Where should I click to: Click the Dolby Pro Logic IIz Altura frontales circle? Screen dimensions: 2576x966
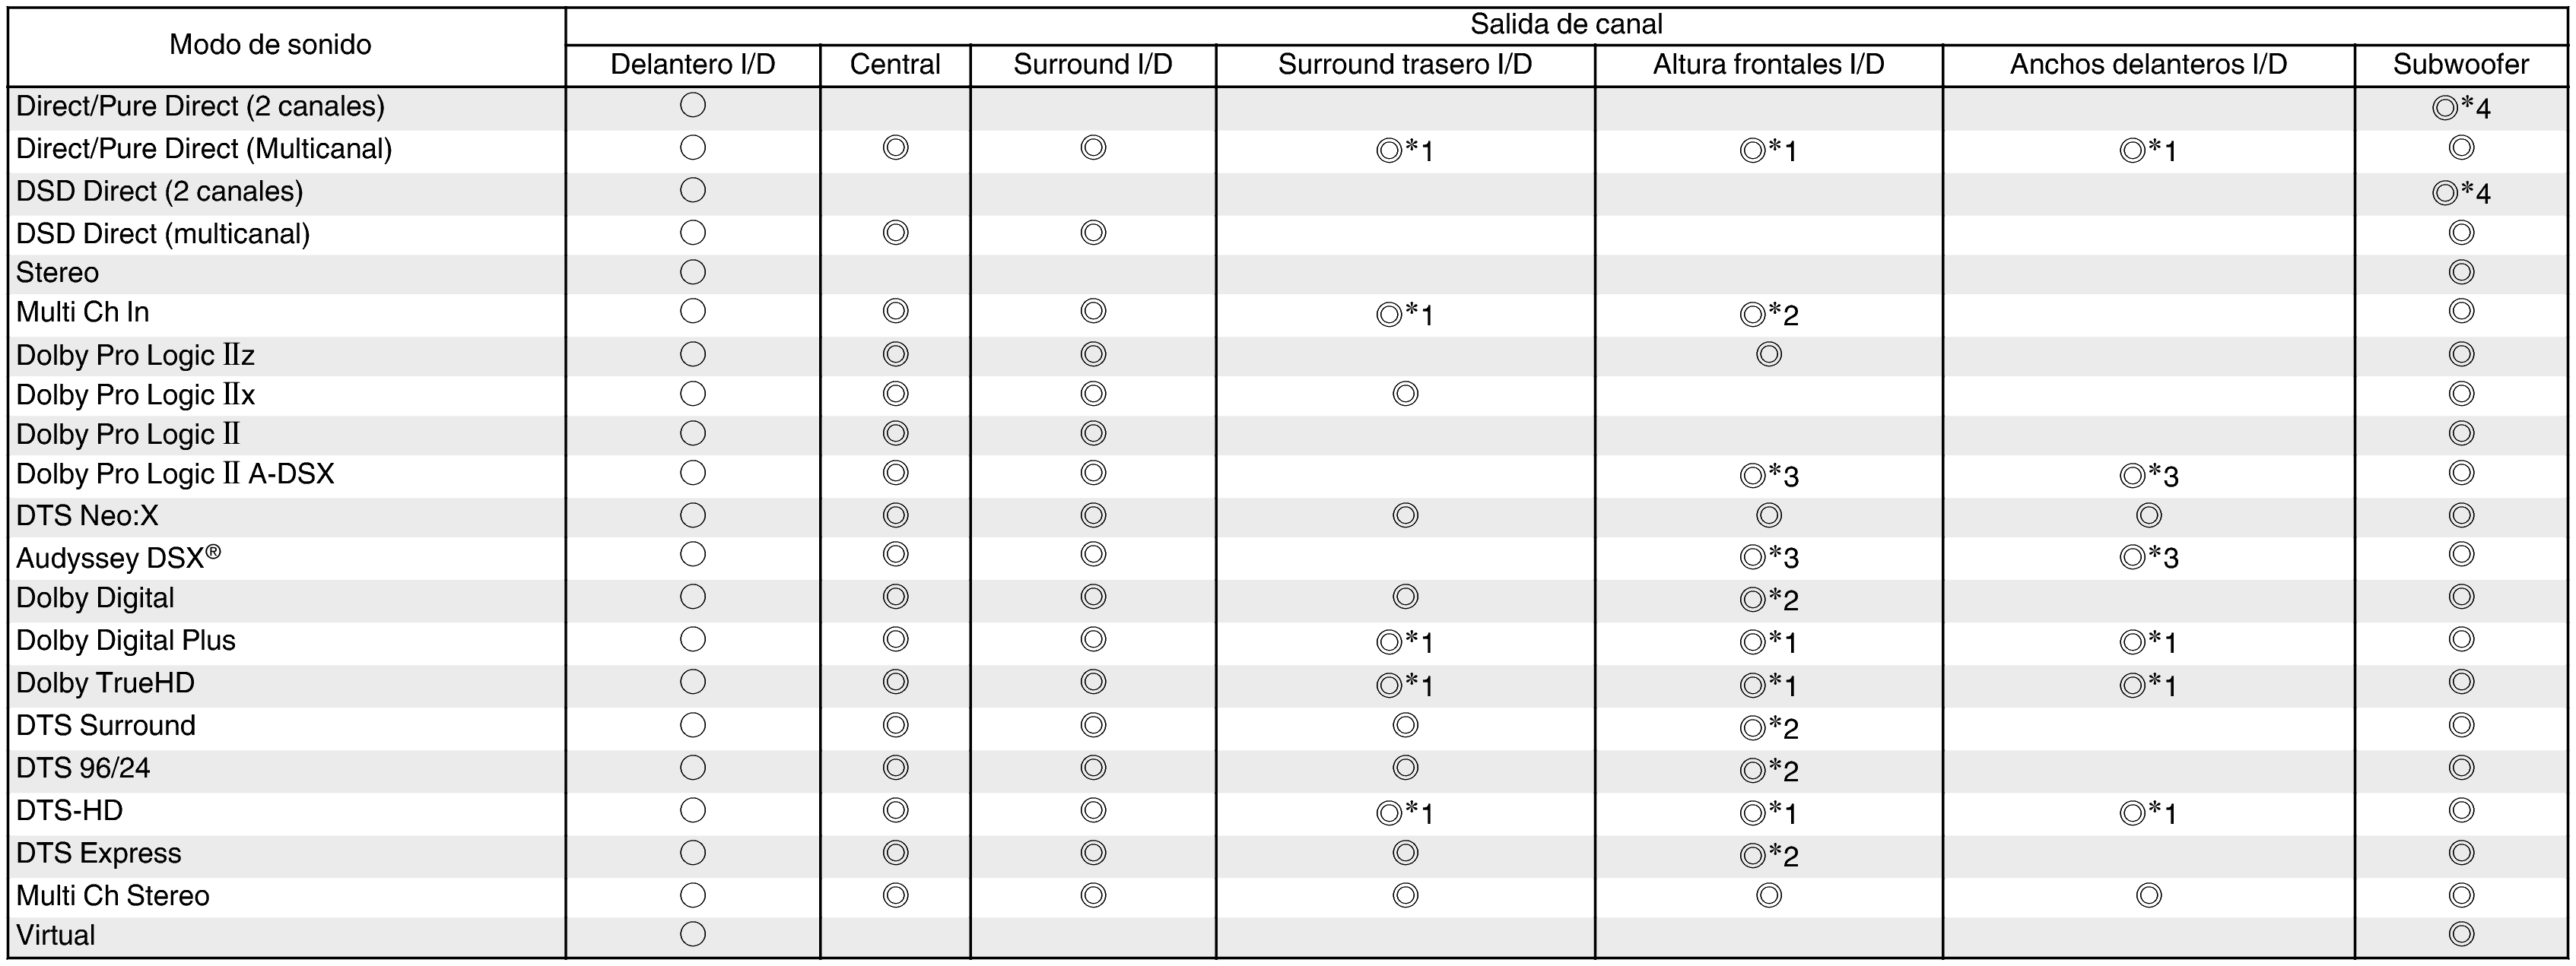click(x=1768, y=355)
